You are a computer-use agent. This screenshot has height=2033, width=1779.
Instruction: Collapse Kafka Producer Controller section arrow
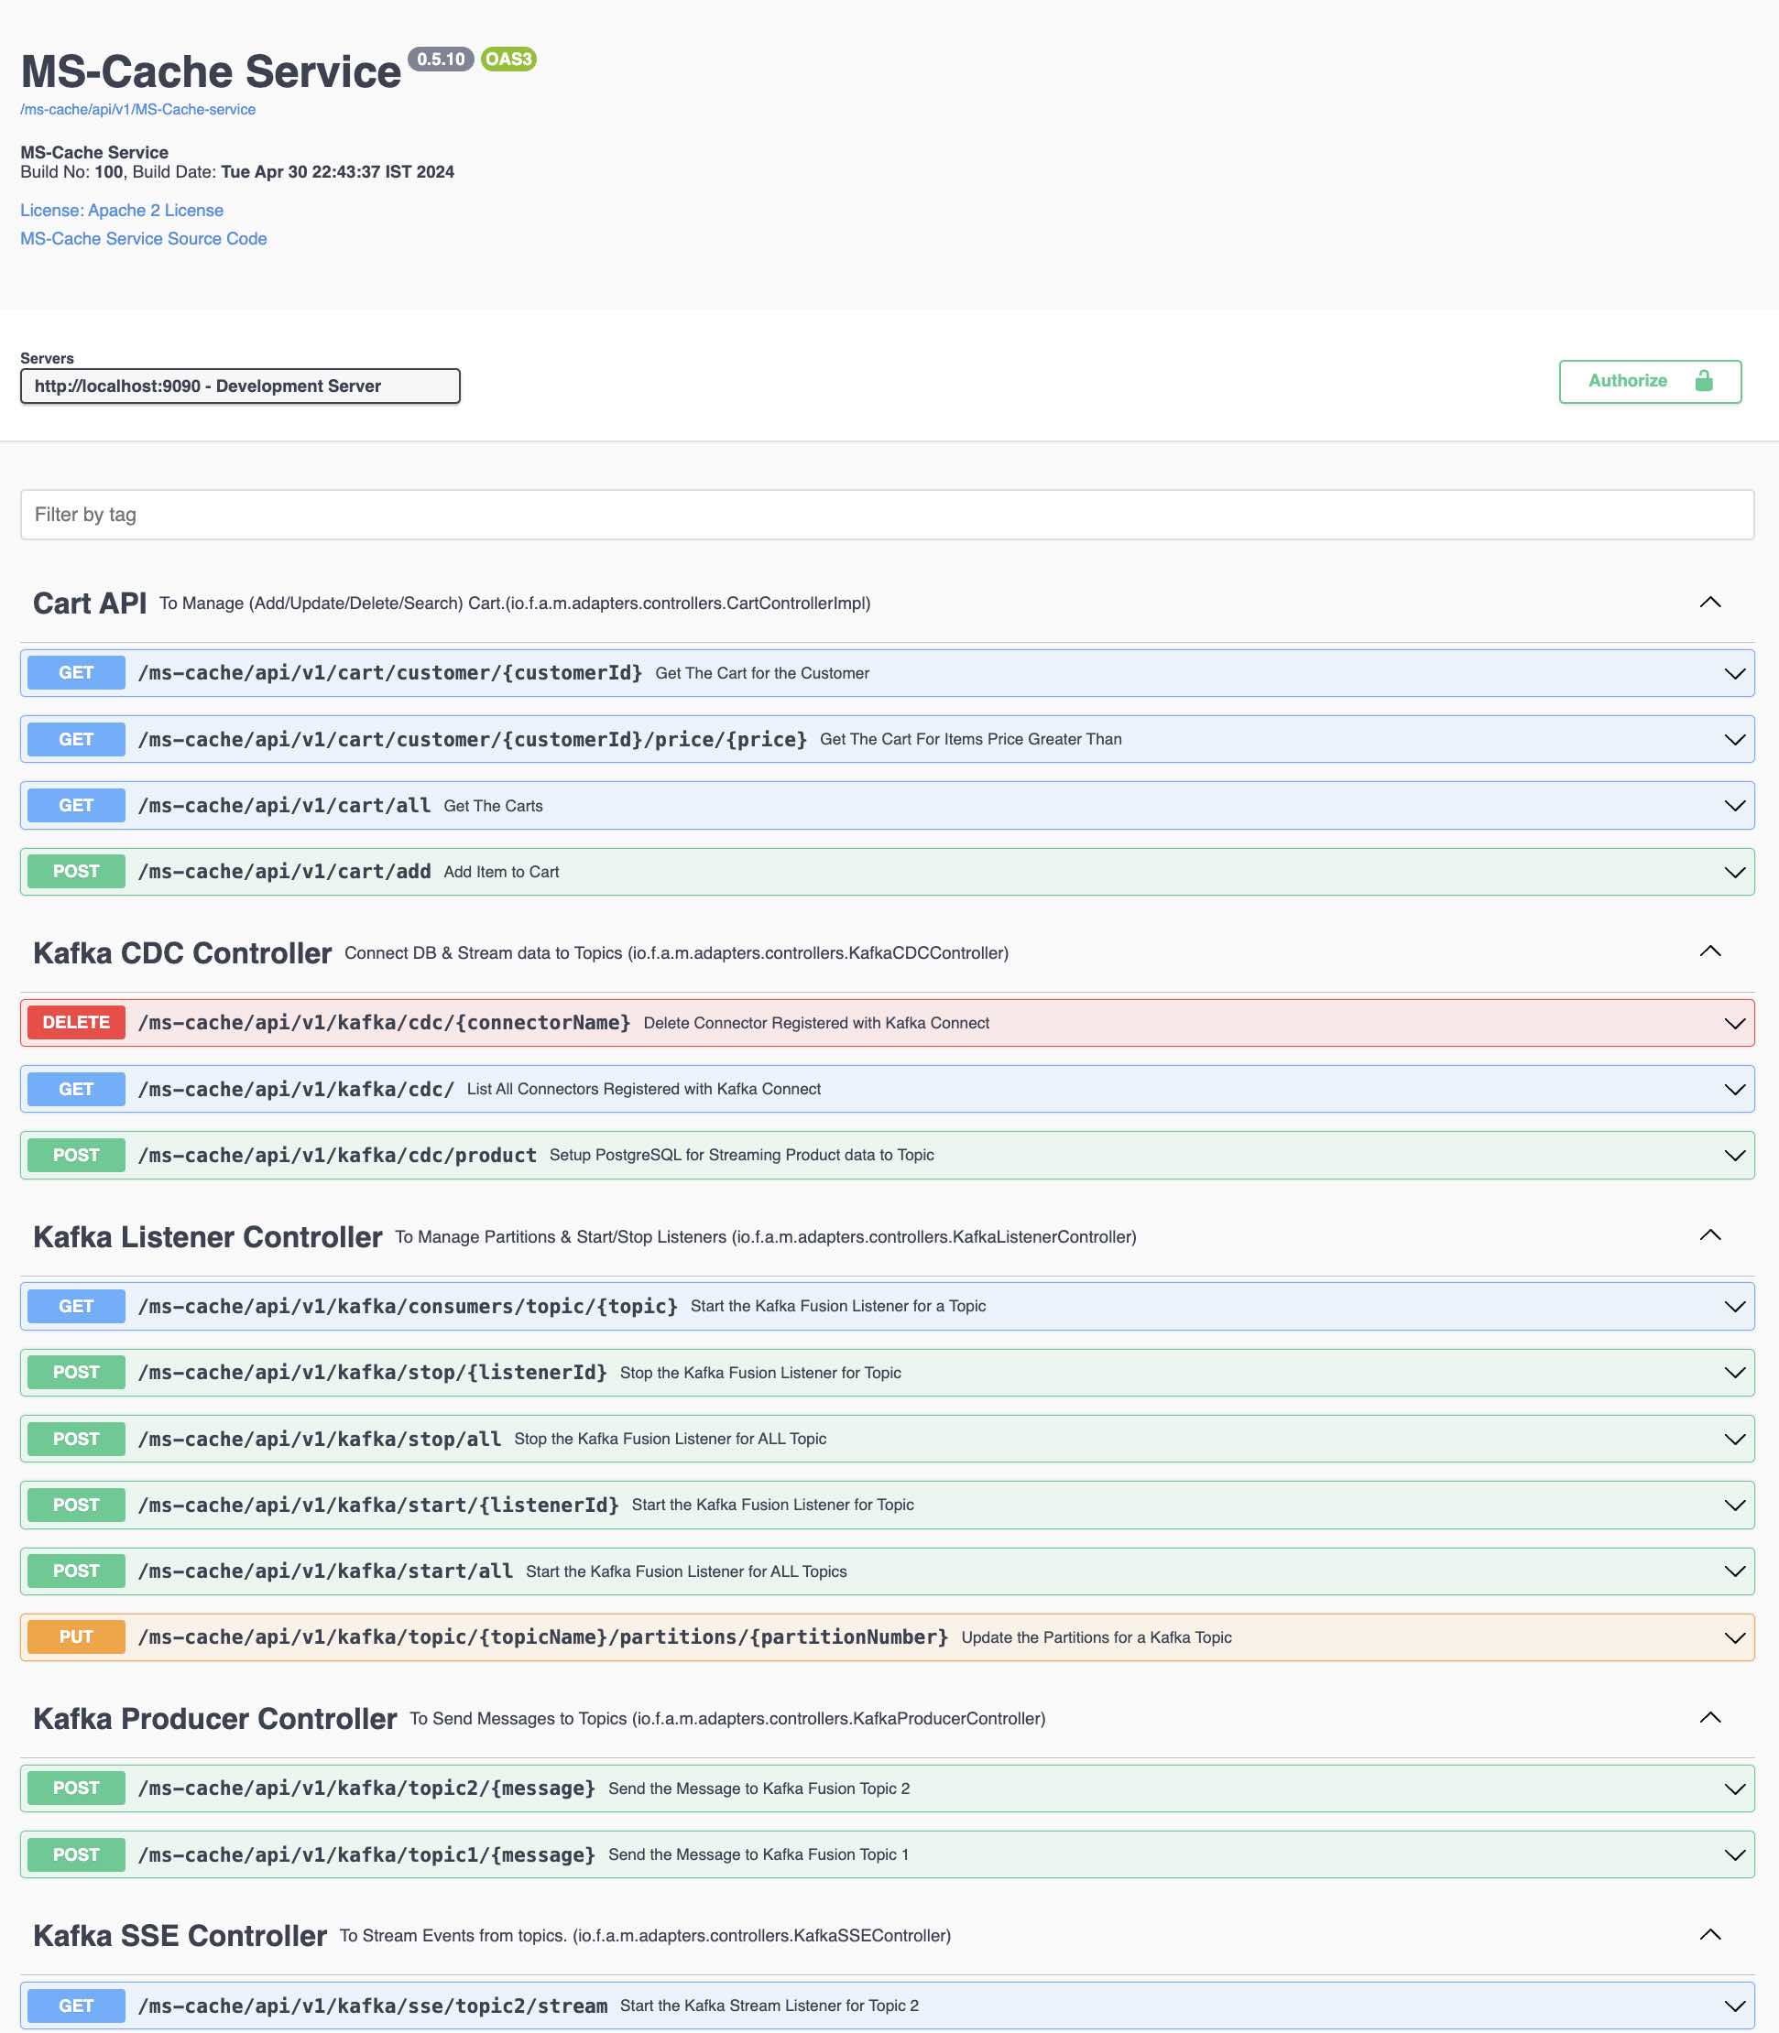(x=1709, y=1717)
